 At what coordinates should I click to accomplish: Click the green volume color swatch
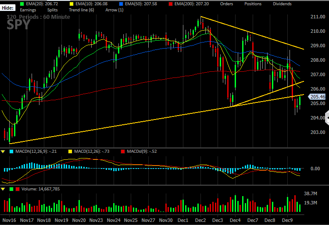tap(11, 189)
